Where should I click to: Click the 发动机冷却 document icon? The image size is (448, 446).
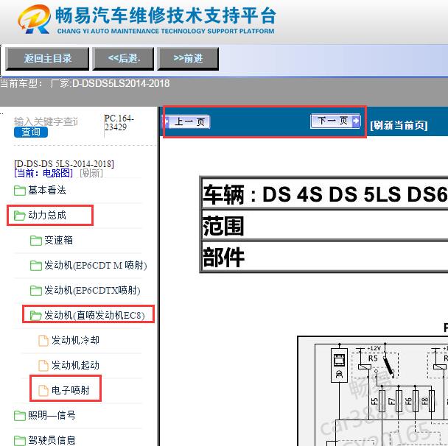click(43, 341)
